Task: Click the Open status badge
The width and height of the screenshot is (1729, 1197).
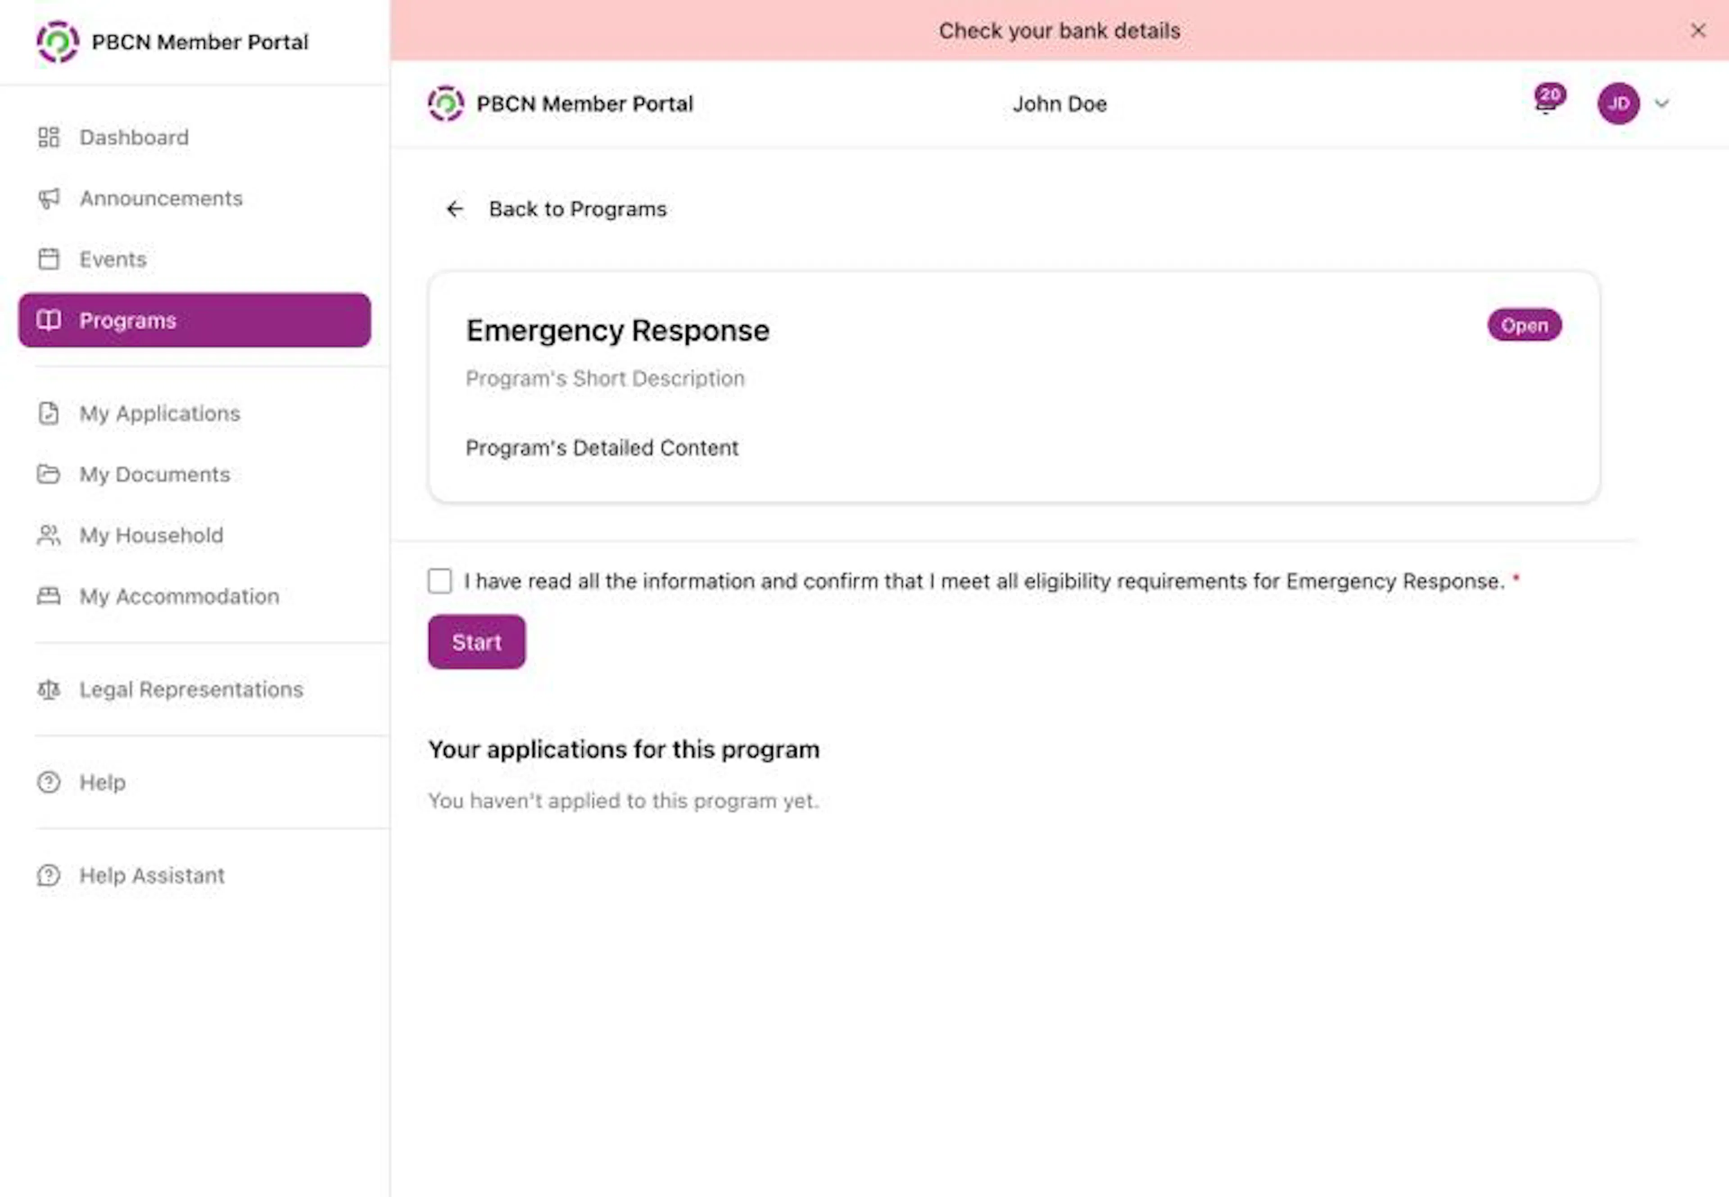Action: [x=1525, y=325]
